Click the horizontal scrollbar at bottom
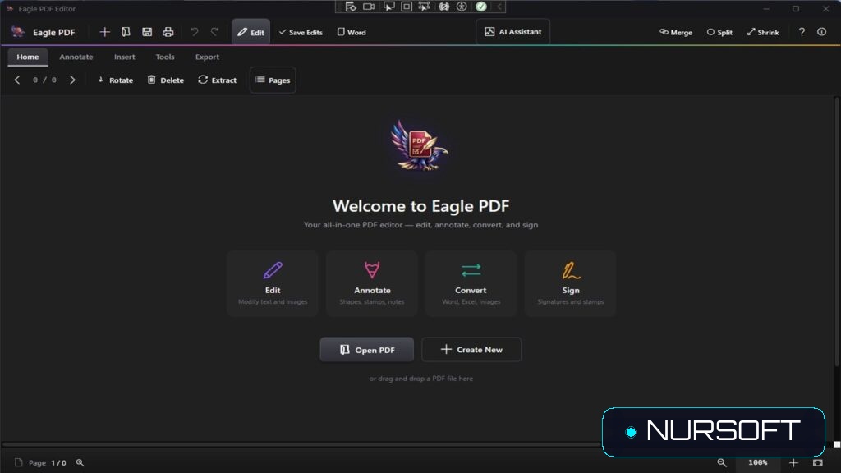Screen dimensions: 841x473 (301, 444)
